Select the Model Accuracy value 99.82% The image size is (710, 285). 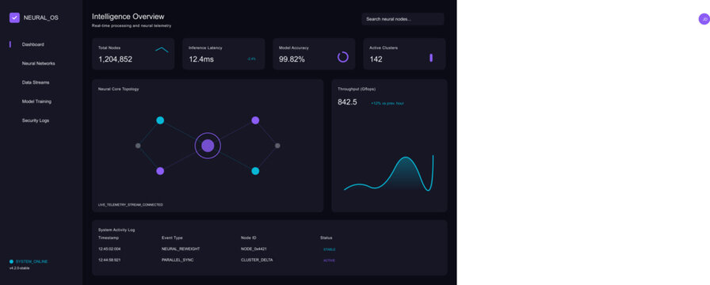click(x=292, y=59)
